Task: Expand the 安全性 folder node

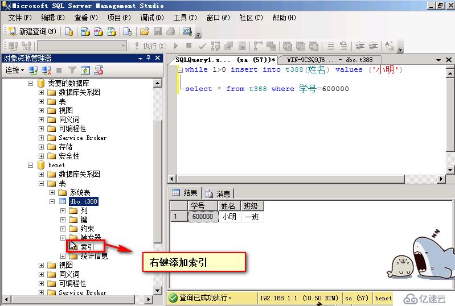Action: click(x=41, y=156)
